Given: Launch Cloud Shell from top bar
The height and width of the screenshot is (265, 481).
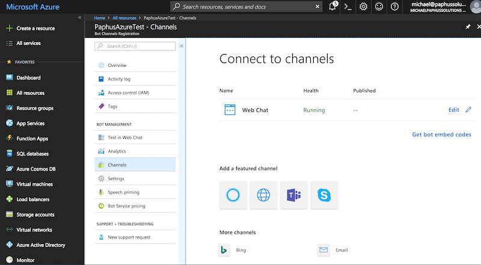Looking at the screenshot, I should click(348, 7).
